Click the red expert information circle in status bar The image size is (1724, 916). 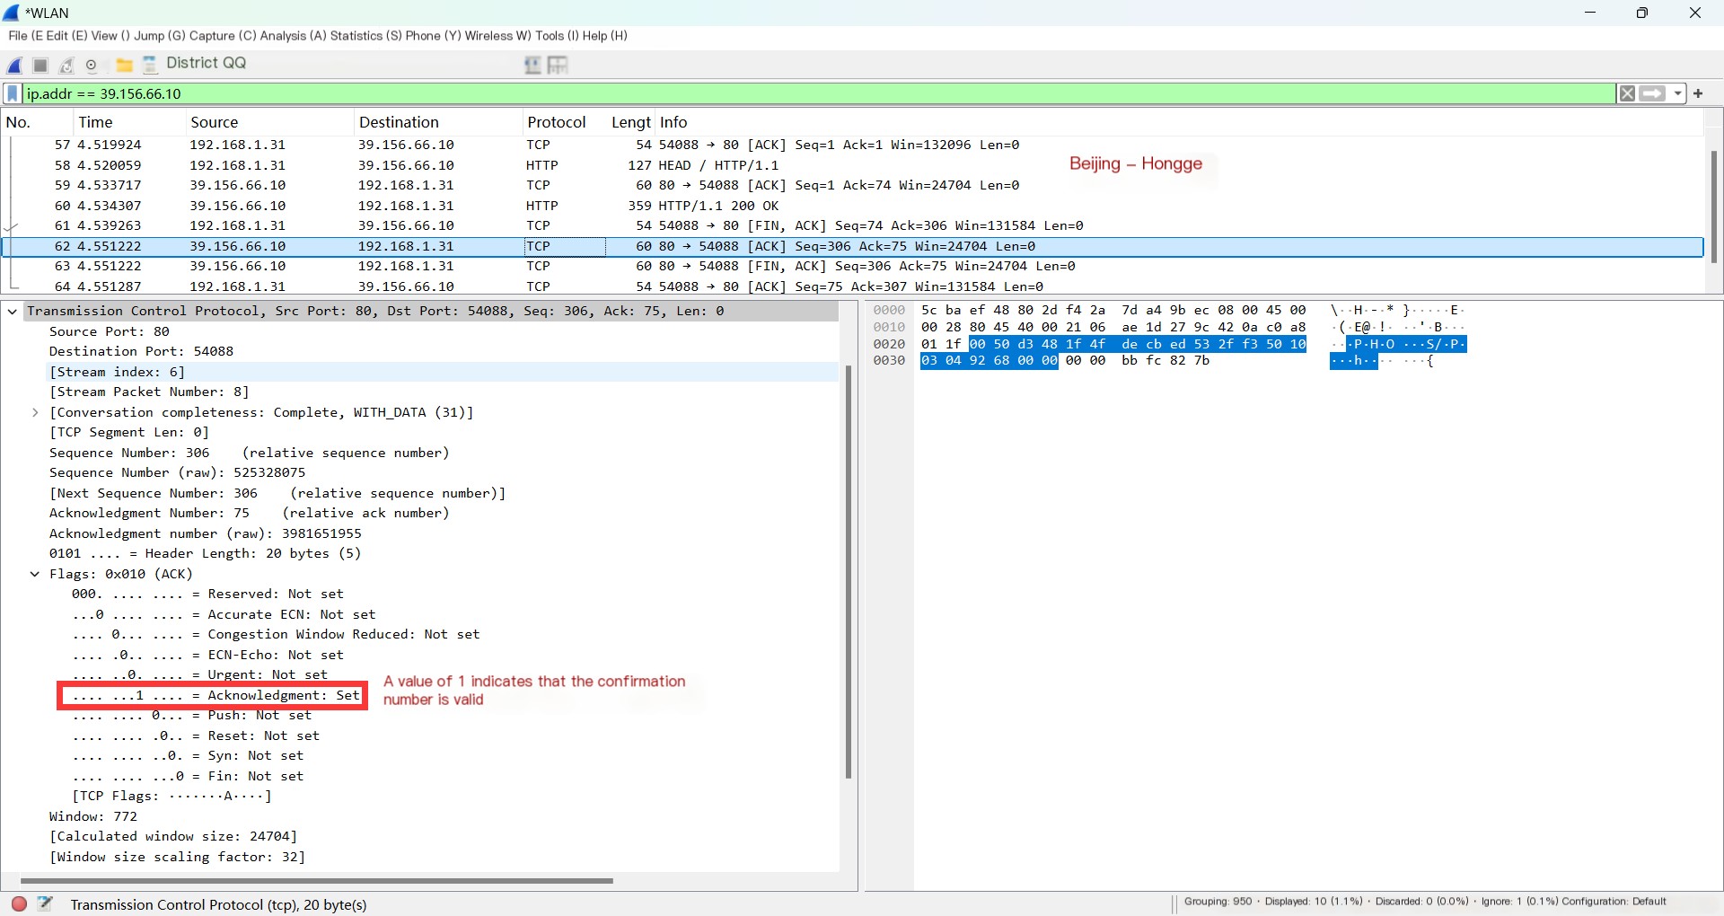(19, 903)
